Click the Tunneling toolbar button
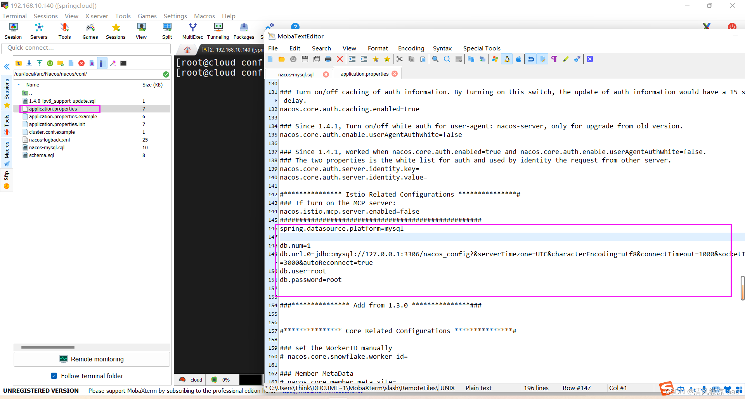Viewport: 745px width, 399px height. pyautogui.click(x=218, y=31)
